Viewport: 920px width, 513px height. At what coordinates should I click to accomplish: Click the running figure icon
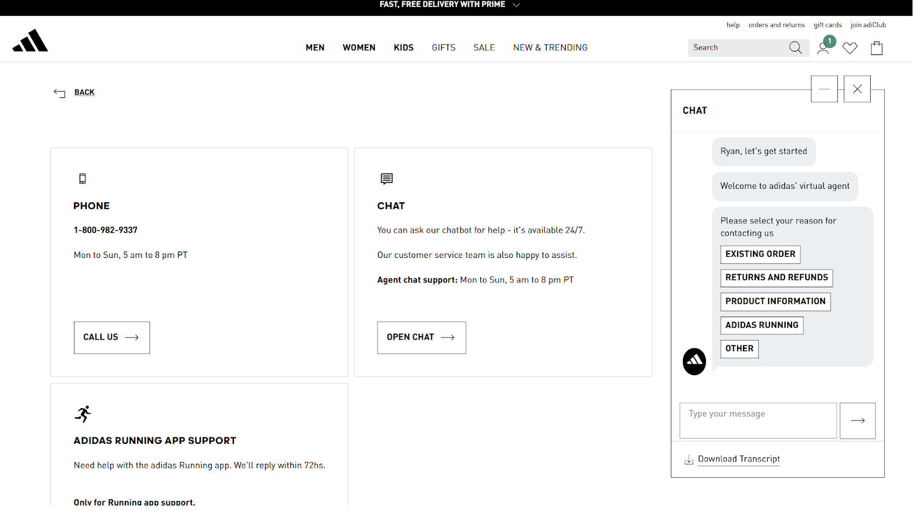point(83,414)
